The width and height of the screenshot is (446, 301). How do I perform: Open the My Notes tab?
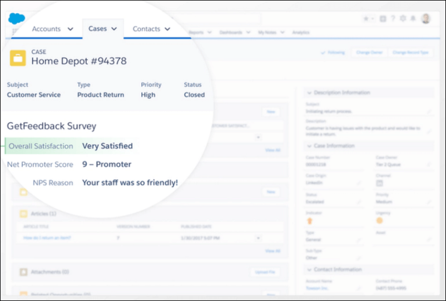point(267,32)
